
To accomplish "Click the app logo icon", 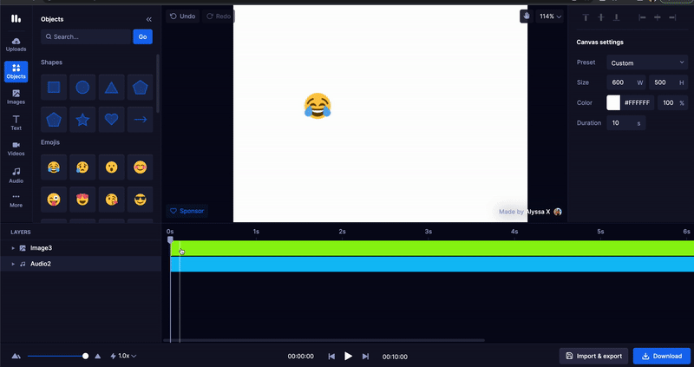I will point(16,18).
